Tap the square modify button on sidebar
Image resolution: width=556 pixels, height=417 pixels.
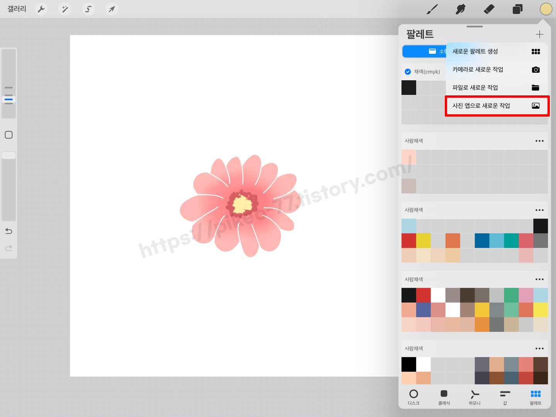point(8,135)
